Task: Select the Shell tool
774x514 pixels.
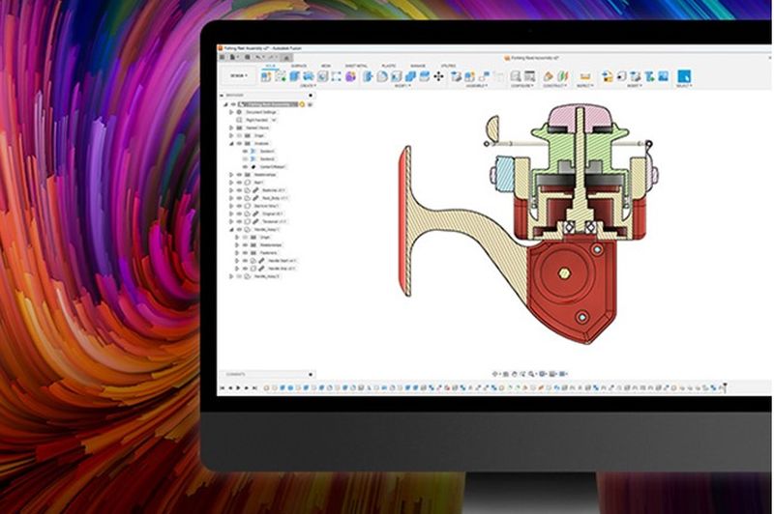Action: [396, 76]
